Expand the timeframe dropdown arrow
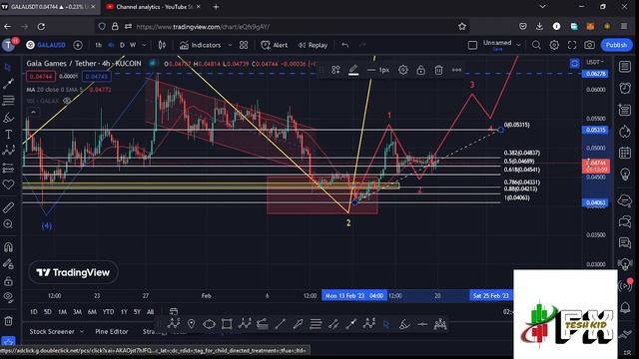Screen dimensions: 639x359 144,45
